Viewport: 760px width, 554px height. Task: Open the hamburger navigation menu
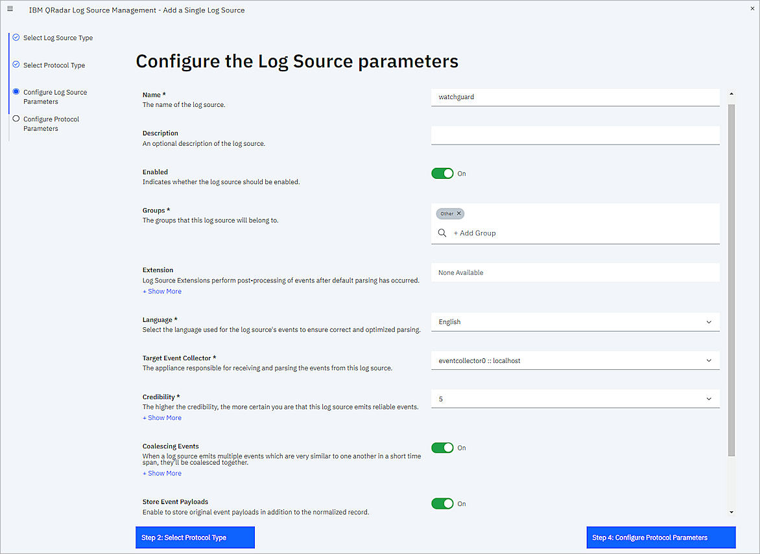(x=10, y=9)
